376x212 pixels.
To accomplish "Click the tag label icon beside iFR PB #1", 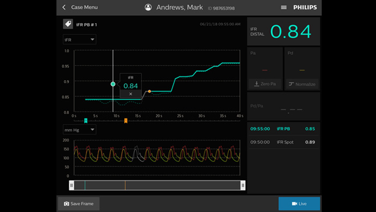I will coord(68,24).
